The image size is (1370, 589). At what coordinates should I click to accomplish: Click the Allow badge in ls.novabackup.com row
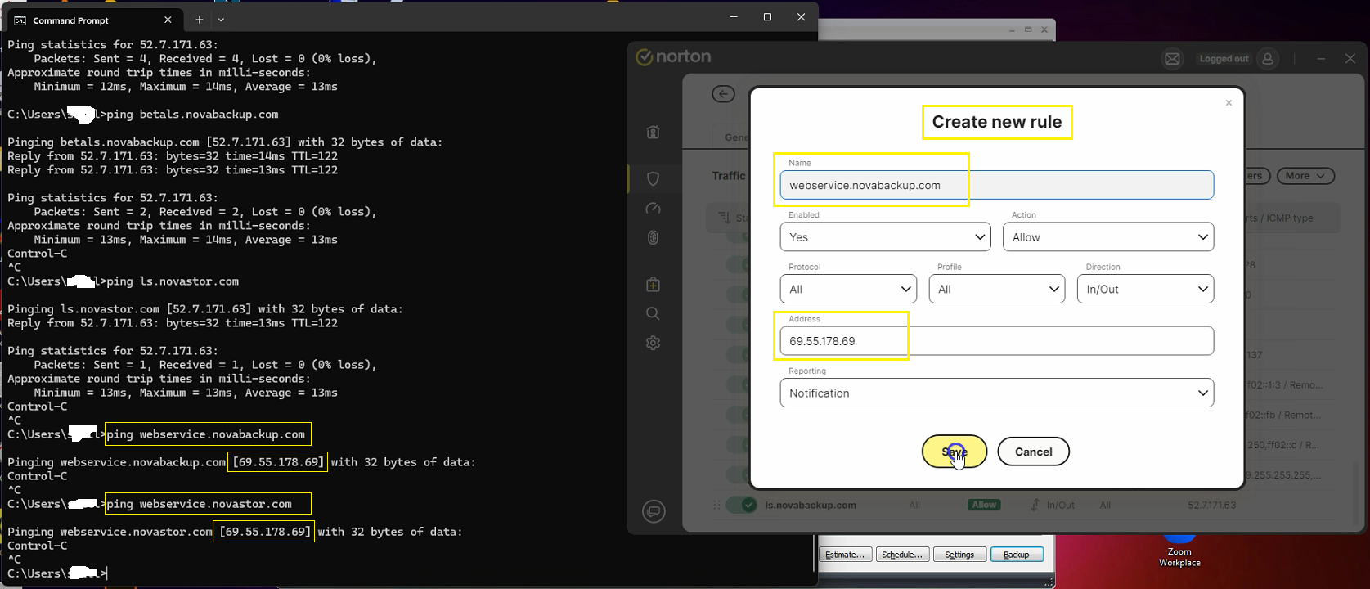[x=984, y=505]
